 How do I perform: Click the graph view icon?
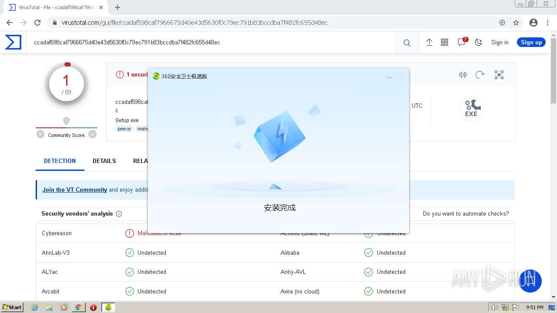[499, 75]
